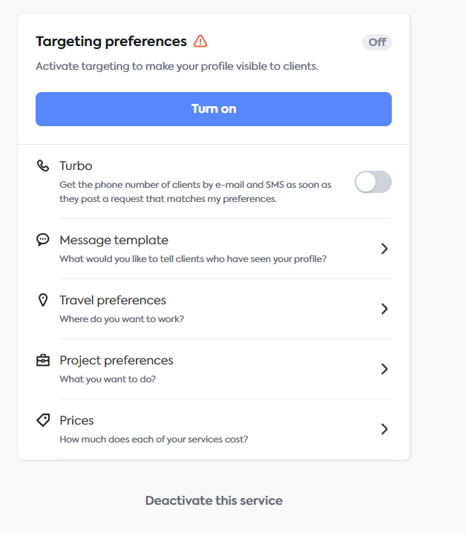The image size is (466, 533).
Task: Click the Message template speech bubble icon
Action: tap(43, 240)
